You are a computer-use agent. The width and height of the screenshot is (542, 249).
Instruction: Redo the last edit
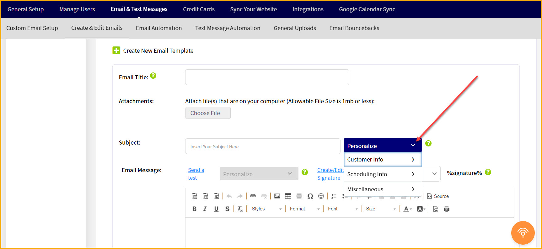pyautogui.click(x=240, y=196)
